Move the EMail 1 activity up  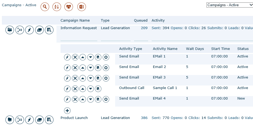pyautogui.click(x=83, y=57)
